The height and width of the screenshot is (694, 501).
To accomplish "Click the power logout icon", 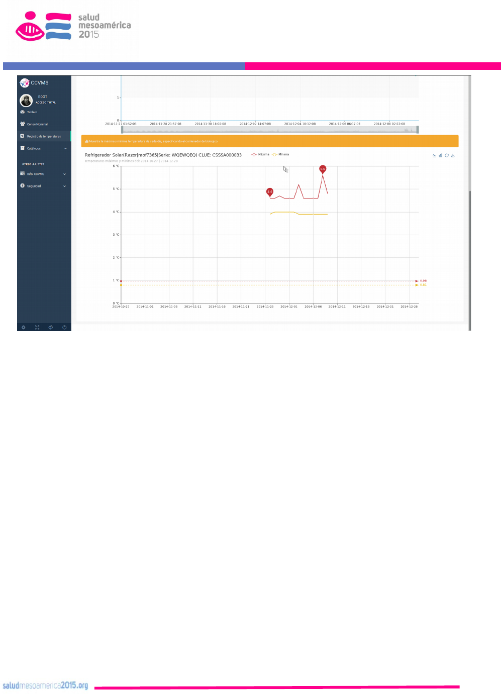I will click(64, 327).
